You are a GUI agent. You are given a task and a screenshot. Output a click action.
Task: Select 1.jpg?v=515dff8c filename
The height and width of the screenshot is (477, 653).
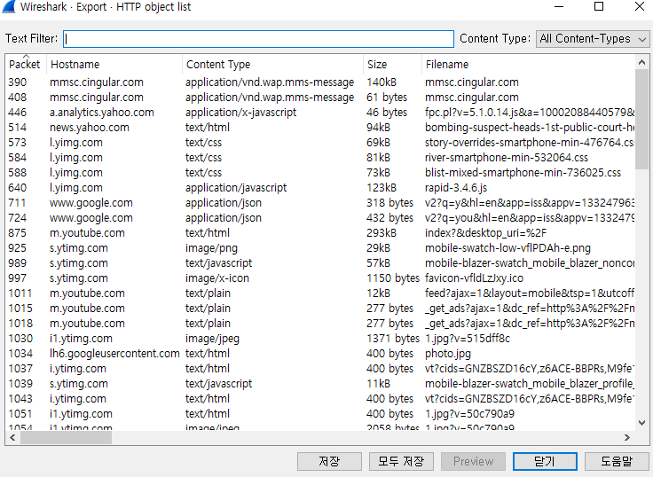(468, 339)
